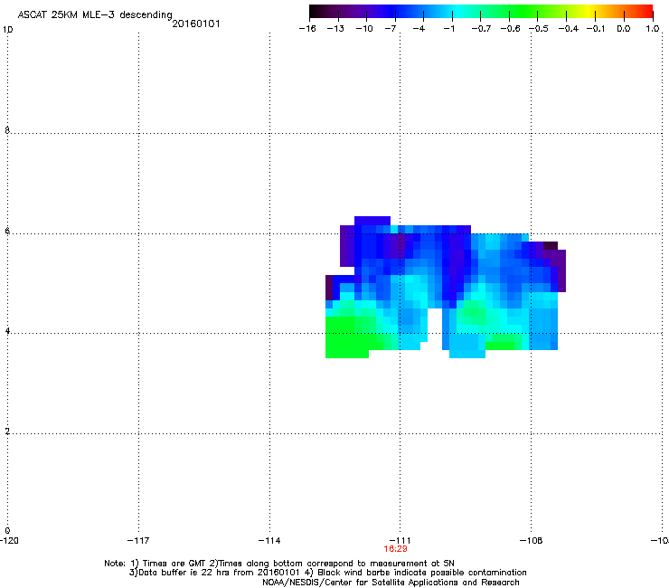Click the latitude axis label 2
This screenshot has height=588, width=669.
pos(7,432)
